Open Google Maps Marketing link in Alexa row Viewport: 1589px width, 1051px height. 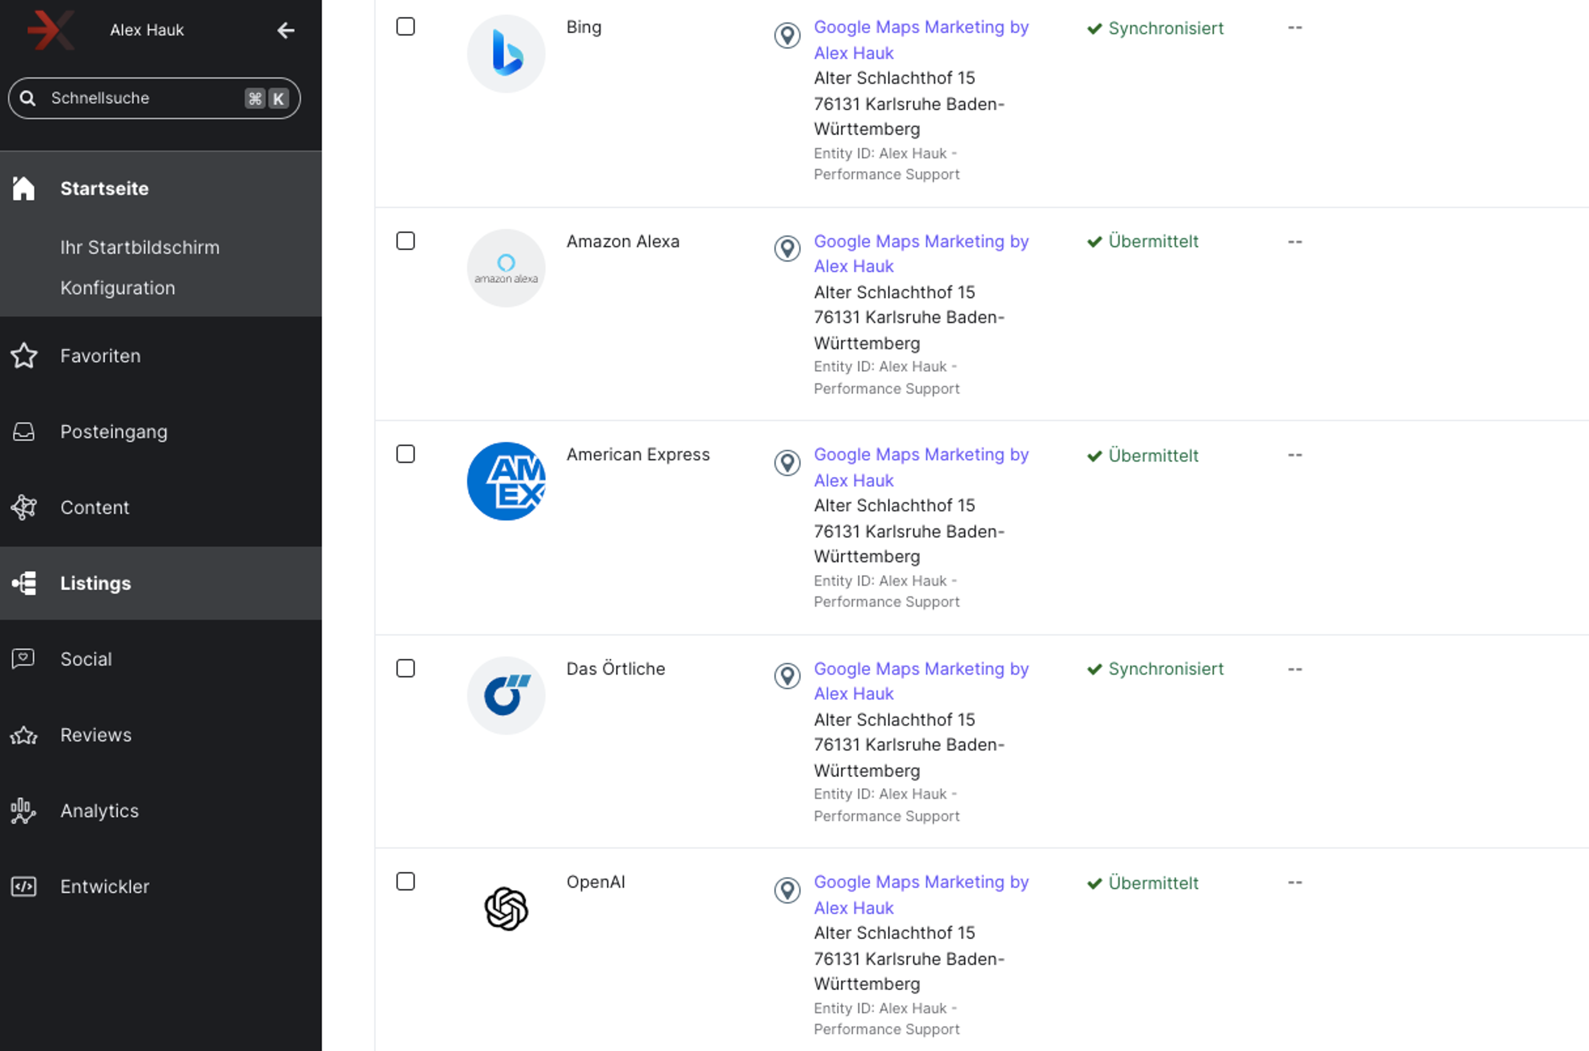point(921,254)
